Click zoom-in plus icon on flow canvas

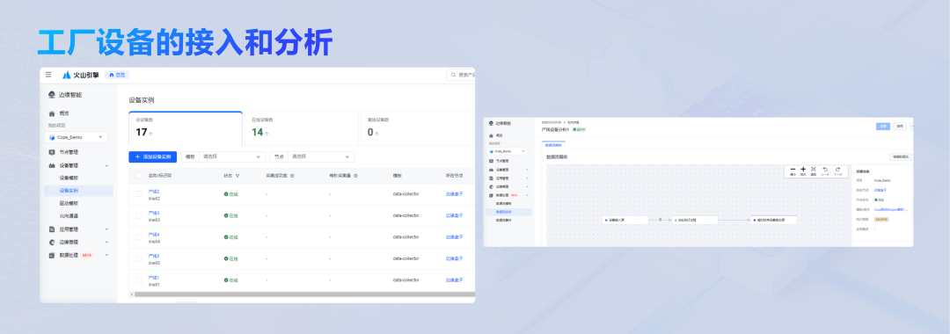pyautogui.click(x=803, y=170)
